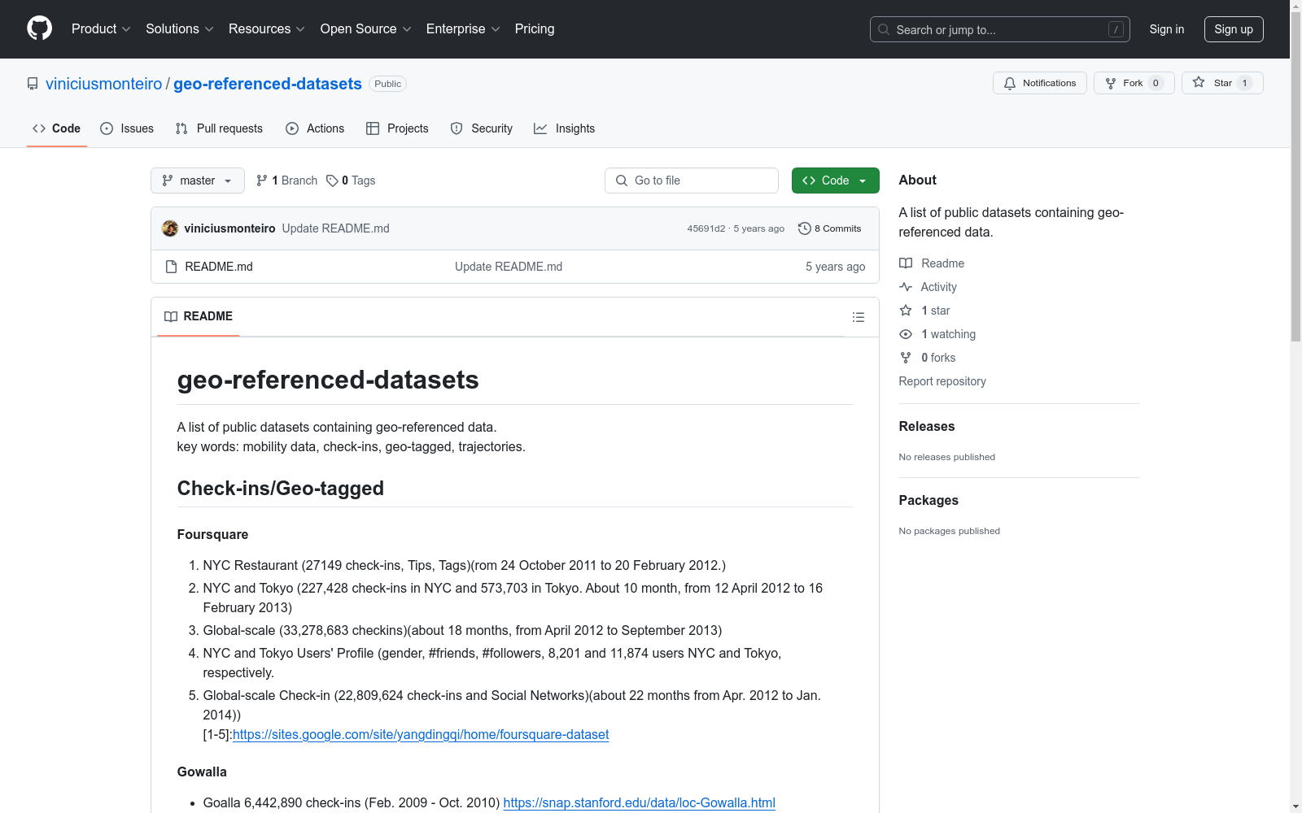
Task: Open the green Code dropdown
Action: (835, 180)
